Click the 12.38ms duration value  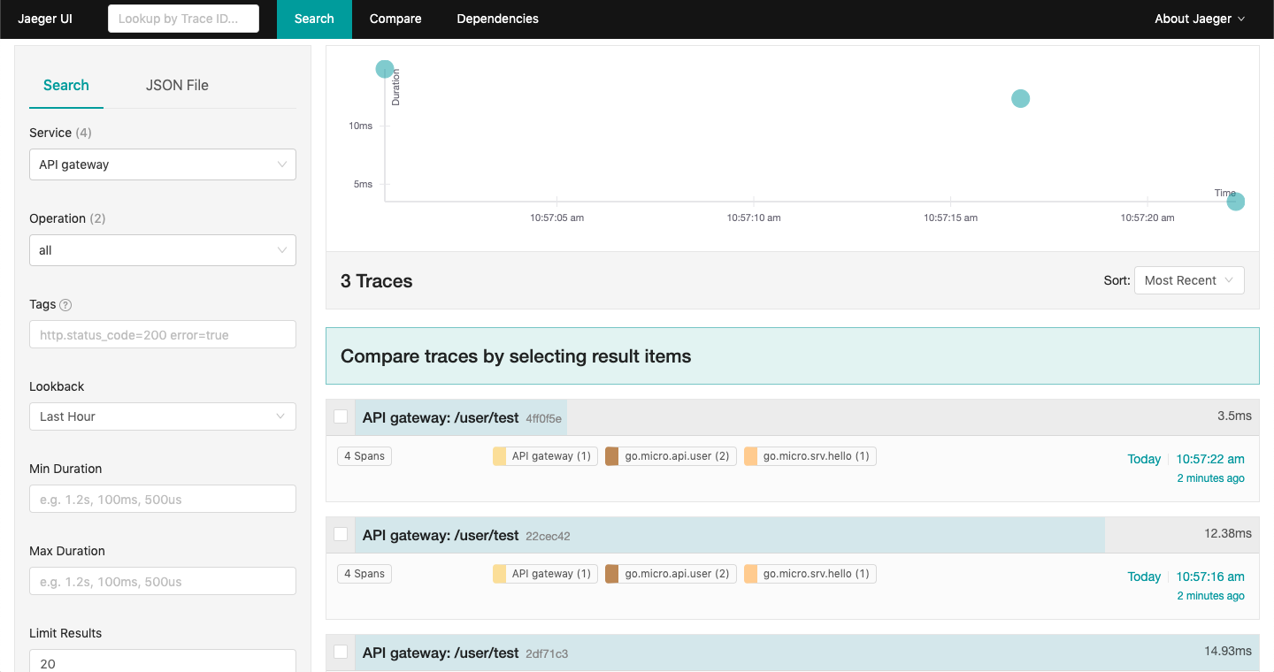point(1228,533)
